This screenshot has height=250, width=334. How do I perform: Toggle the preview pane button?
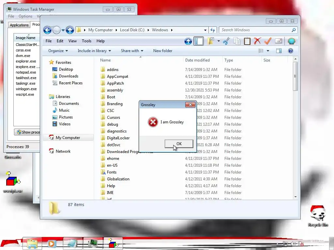279,50
